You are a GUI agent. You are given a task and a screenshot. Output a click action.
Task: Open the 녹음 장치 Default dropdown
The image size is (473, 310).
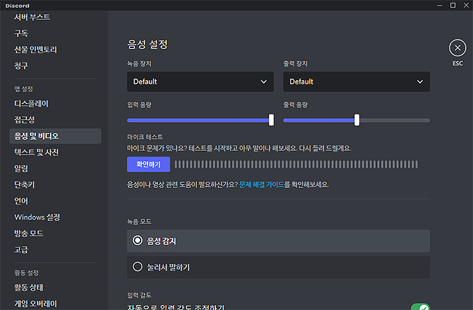[x=200, y=81]
